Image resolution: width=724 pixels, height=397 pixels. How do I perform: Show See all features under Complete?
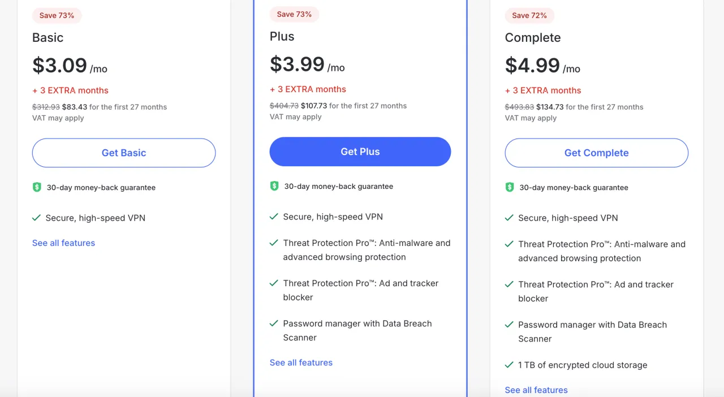pos(536,390)
